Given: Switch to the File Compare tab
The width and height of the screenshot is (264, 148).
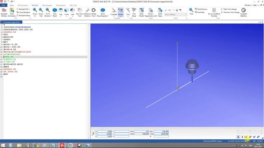Looking at the screenshot, I should point(47,5).
